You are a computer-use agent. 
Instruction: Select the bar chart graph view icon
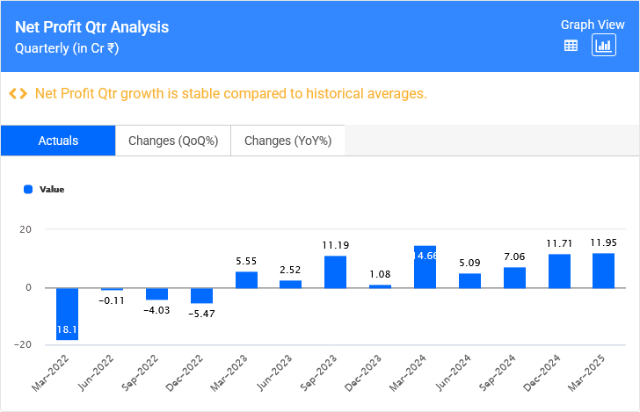tap(603, 46)
